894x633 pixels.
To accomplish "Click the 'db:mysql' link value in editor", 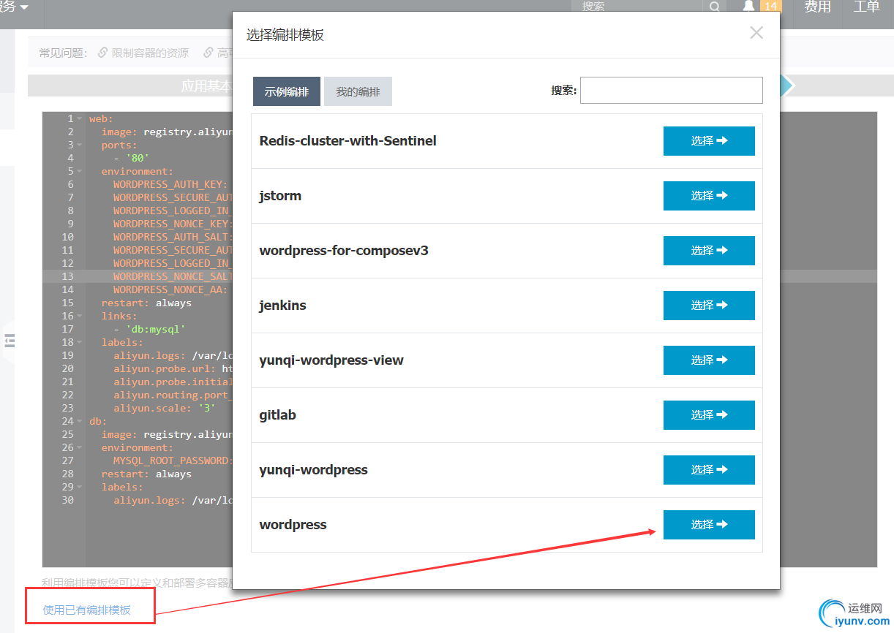I will (155, 329).
